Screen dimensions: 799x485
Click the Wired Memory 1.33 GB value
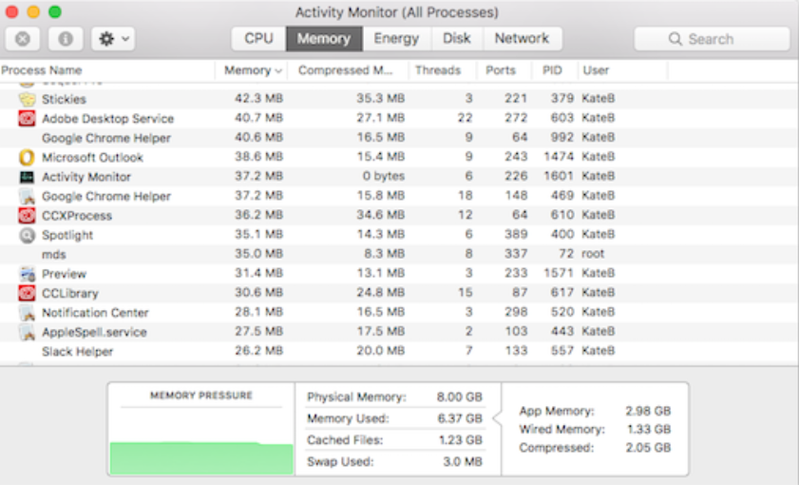point(649,430)
